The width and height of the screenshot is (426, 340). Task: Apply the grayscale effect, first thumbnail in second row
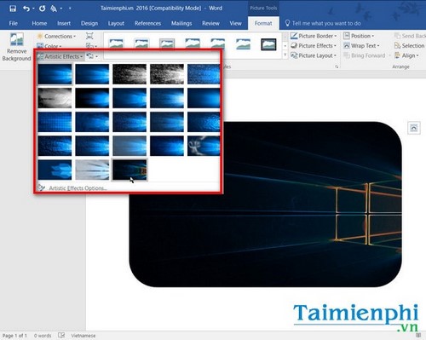55,98
